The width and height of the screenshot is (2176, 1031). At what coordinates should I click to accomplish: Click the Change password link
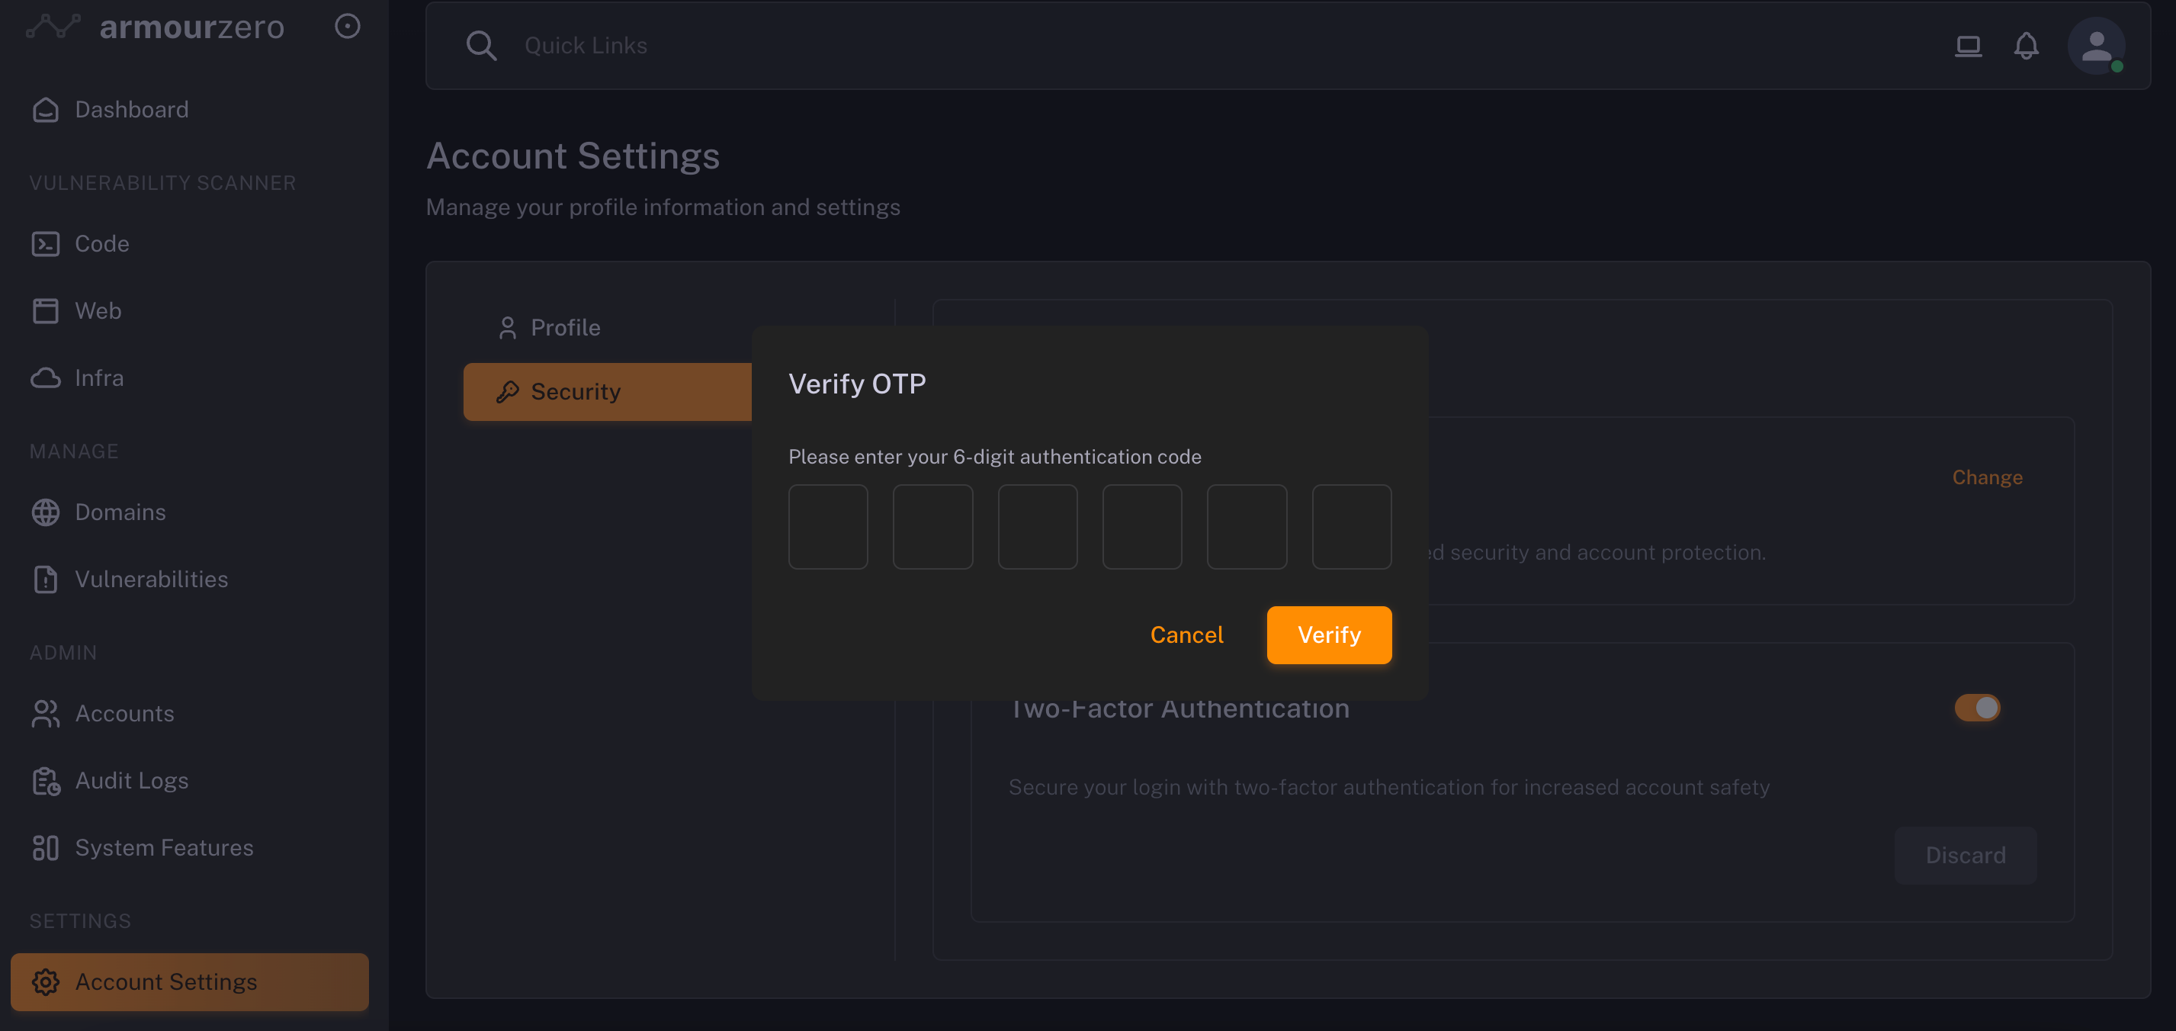point(1986,477)
